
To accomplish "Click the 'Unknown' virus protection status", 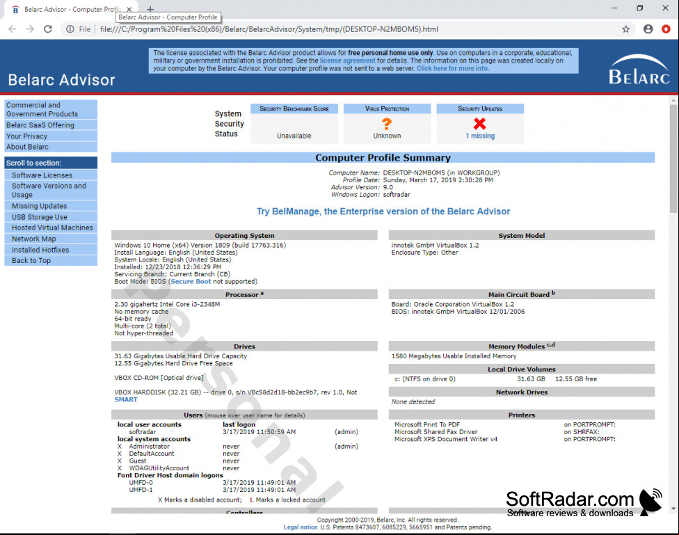I will (x=387, y=136).
